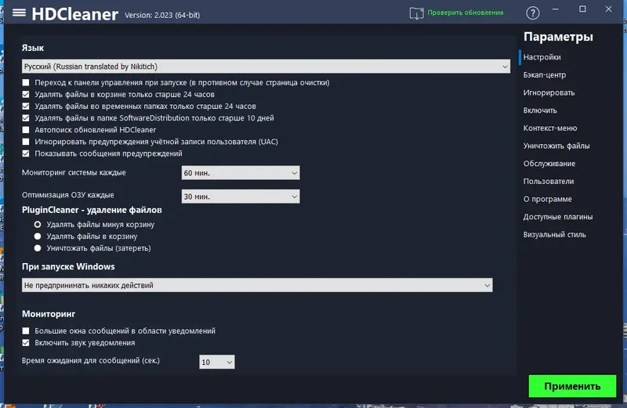Open О программе section
This screenshot has width=627, height=408.
(x=547, y=199)
